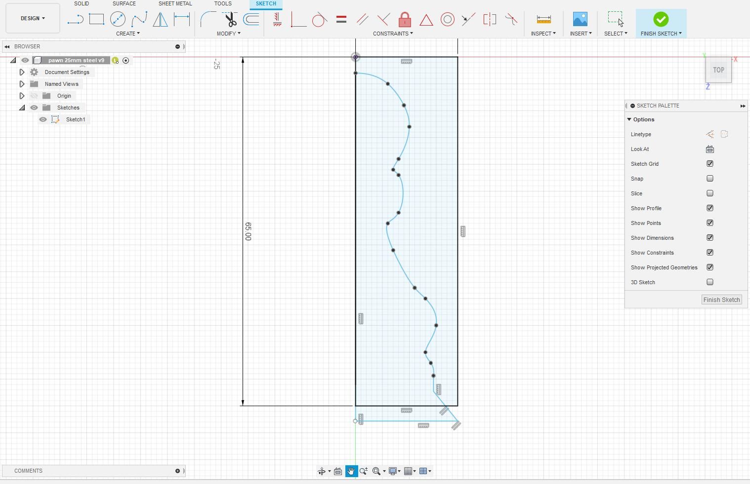This screenshot has height=484, width=750.
Task: Select the Line tool in Create
Action: [x=75, y=19]
